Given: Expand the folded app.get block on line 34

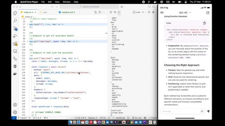Looking at the screenshot, I should [27, 41].
